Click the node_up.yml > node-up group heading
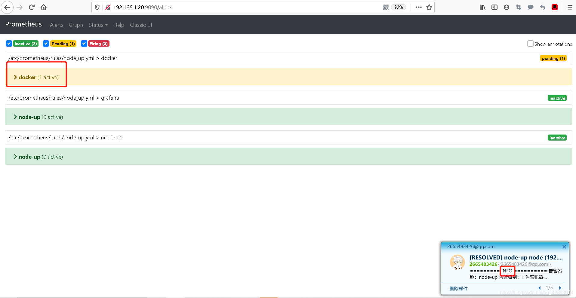Viewport: 576px width, 298px height. pos(65,138)
